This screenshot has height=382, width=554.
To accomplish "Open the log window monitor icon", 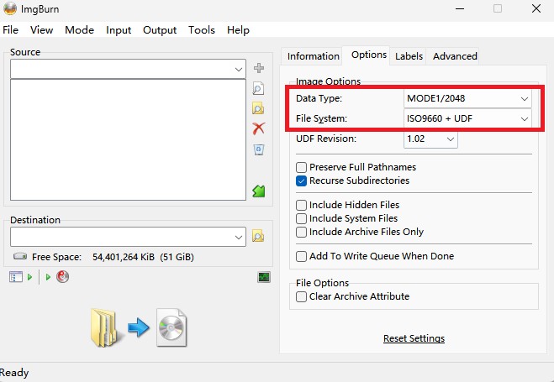I will 264,277.
